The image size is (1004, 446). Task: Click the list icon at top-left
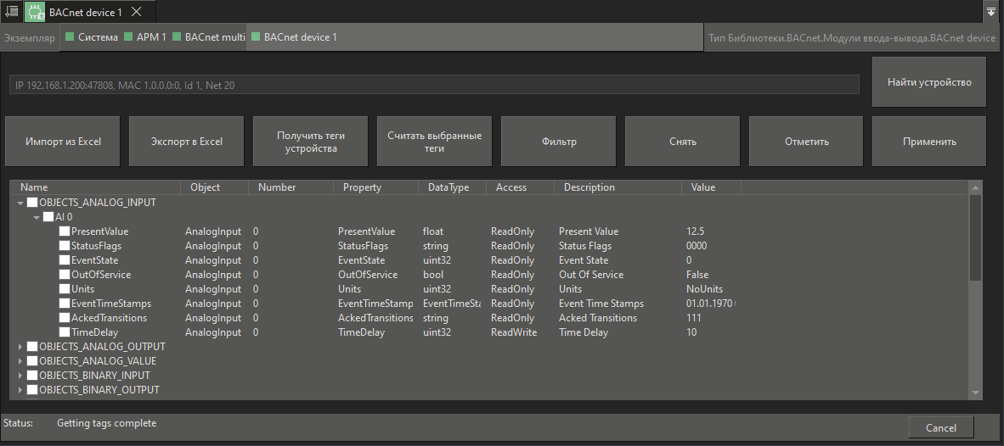point(12,12)
